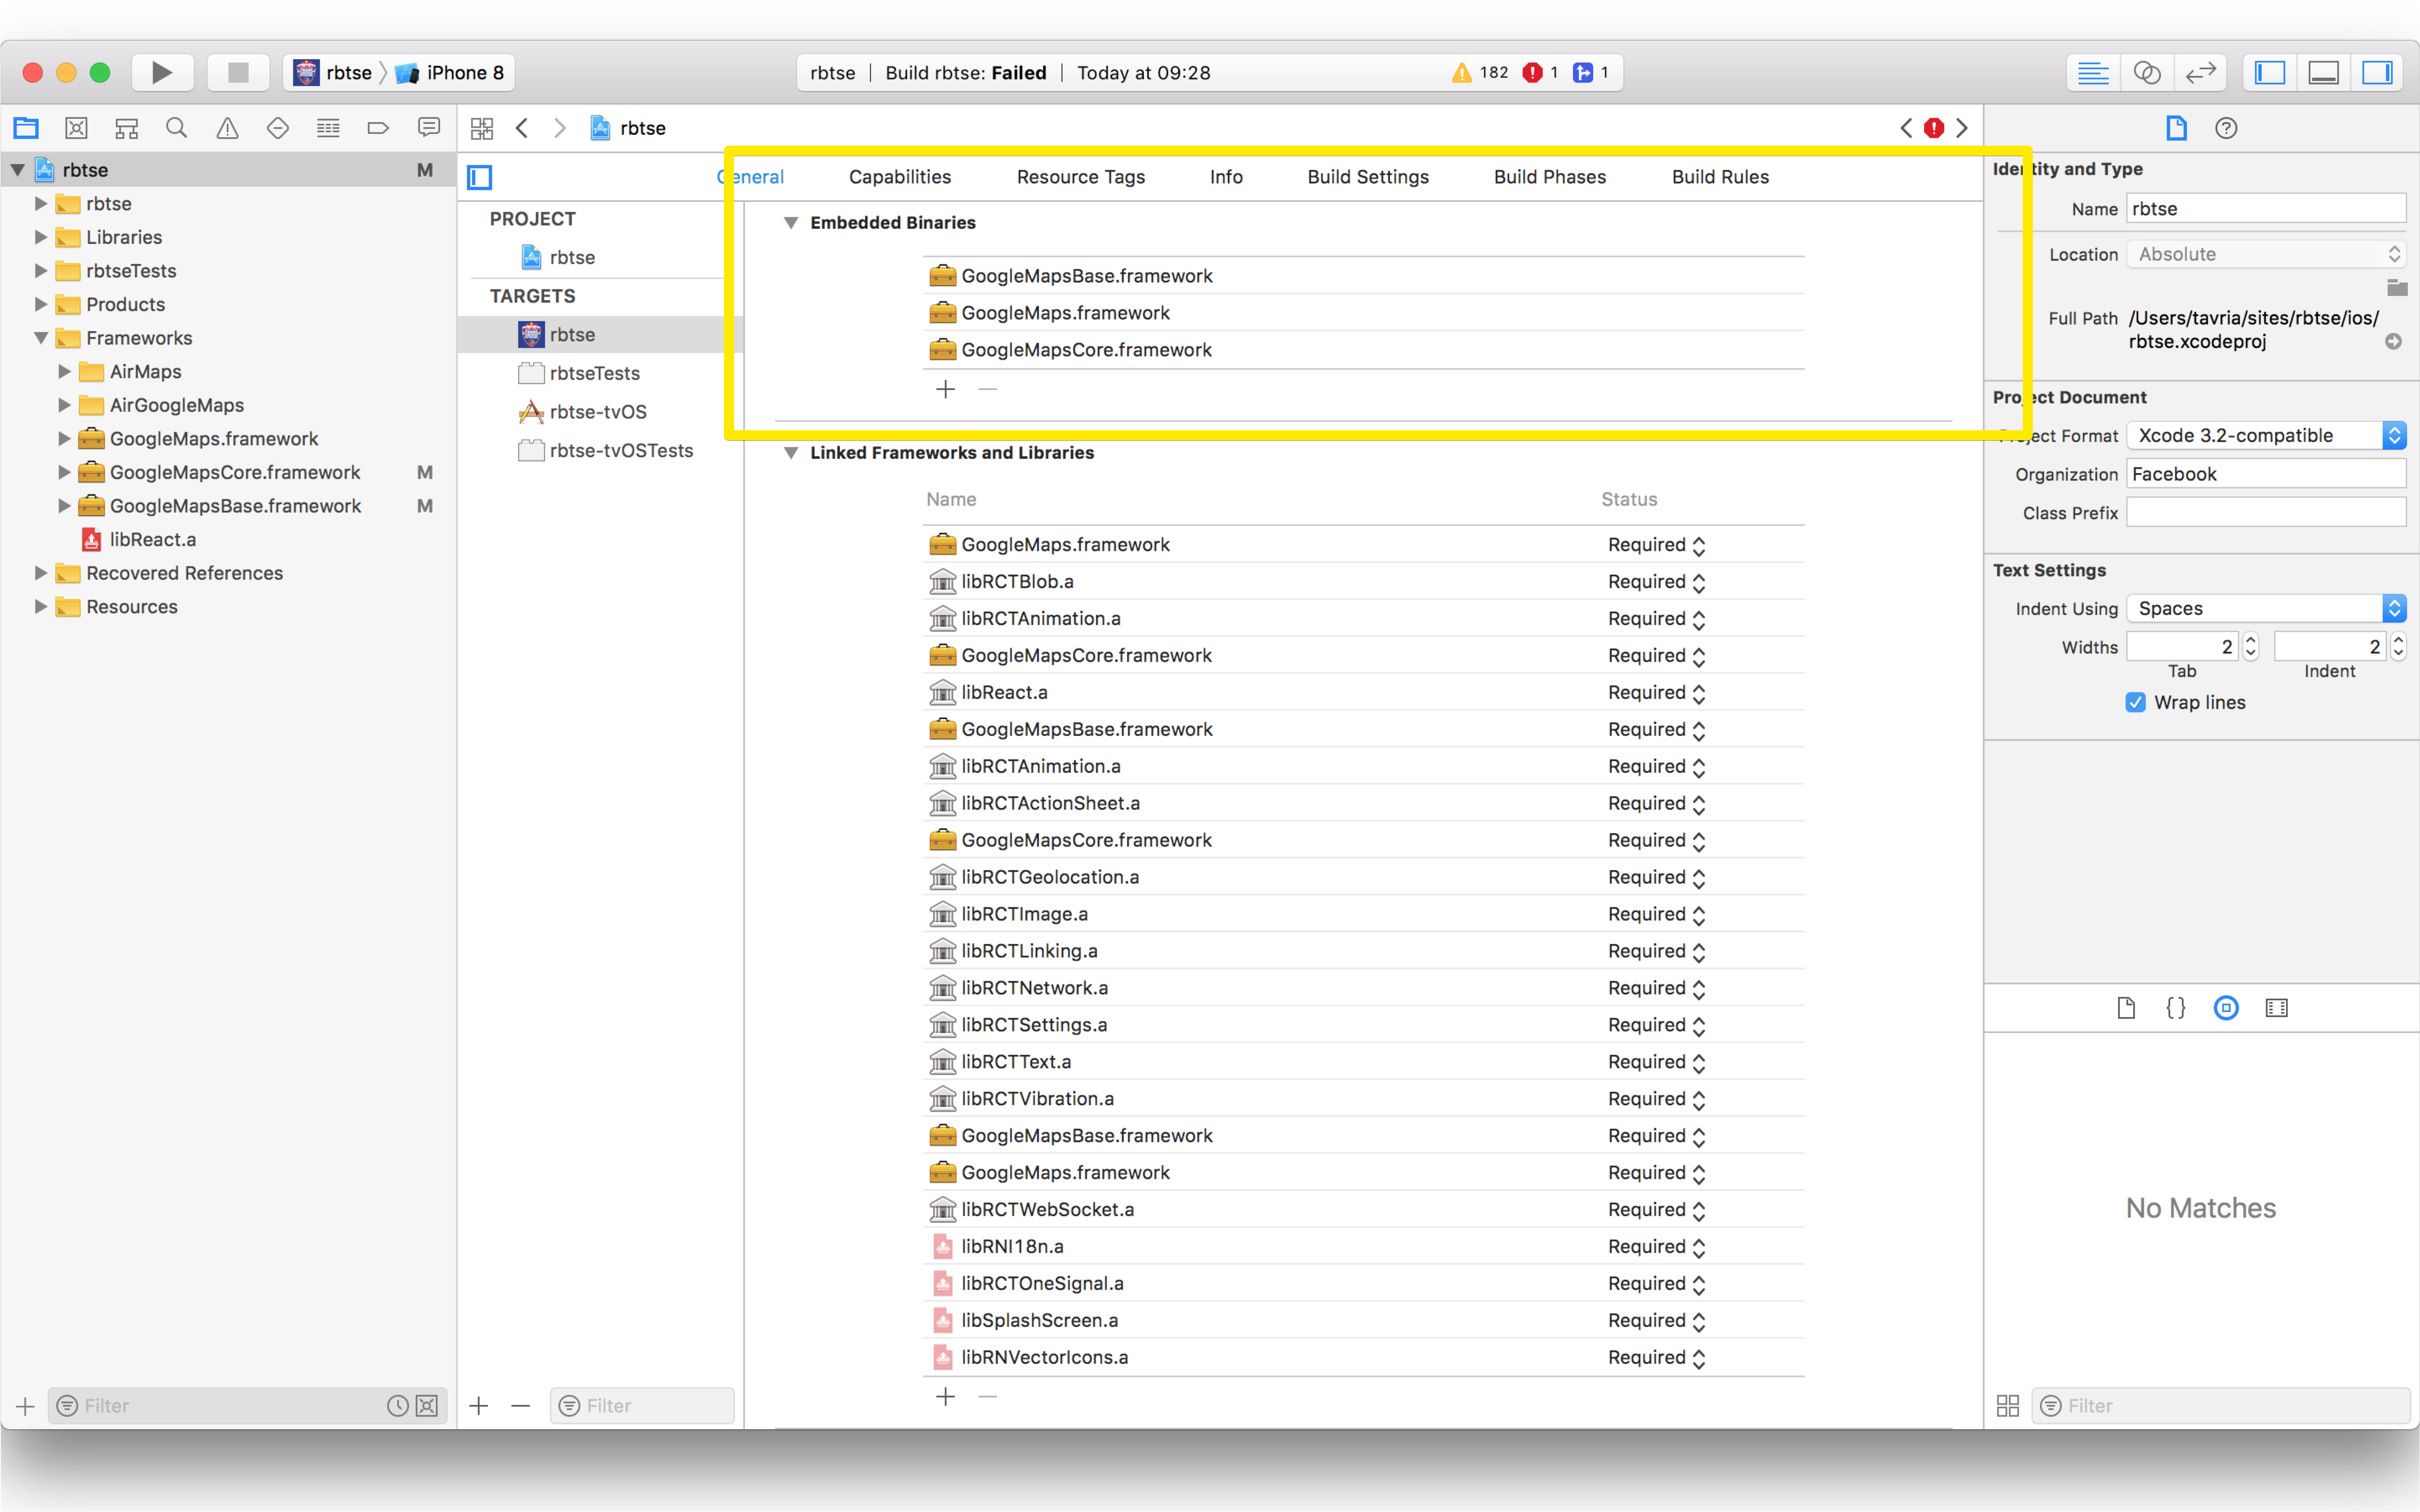Add a linked framework with plus button
The image size is (2420, 1512).
pos(944,1397)
